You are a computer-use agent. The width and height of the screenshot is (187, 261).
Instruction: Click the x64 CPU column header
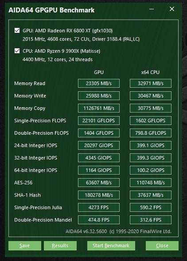(x=150, y=72)
